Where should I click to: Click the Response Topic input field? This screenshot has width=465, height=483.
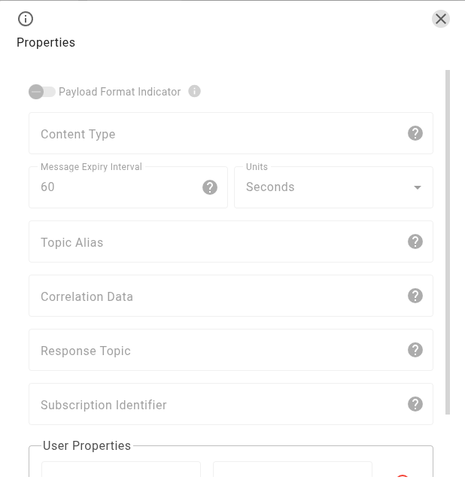pos(218,351)
